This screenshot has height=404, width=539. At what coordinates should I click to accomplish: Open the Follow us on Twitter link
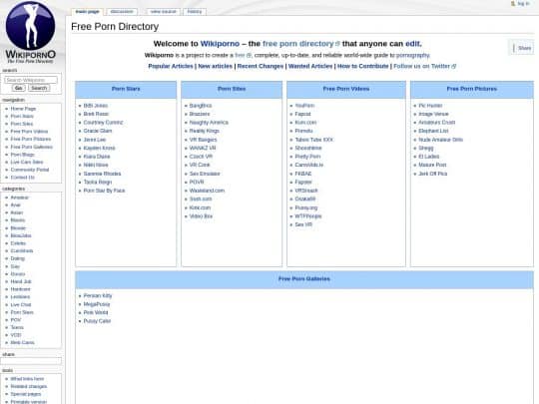click(x=424, y=66)
